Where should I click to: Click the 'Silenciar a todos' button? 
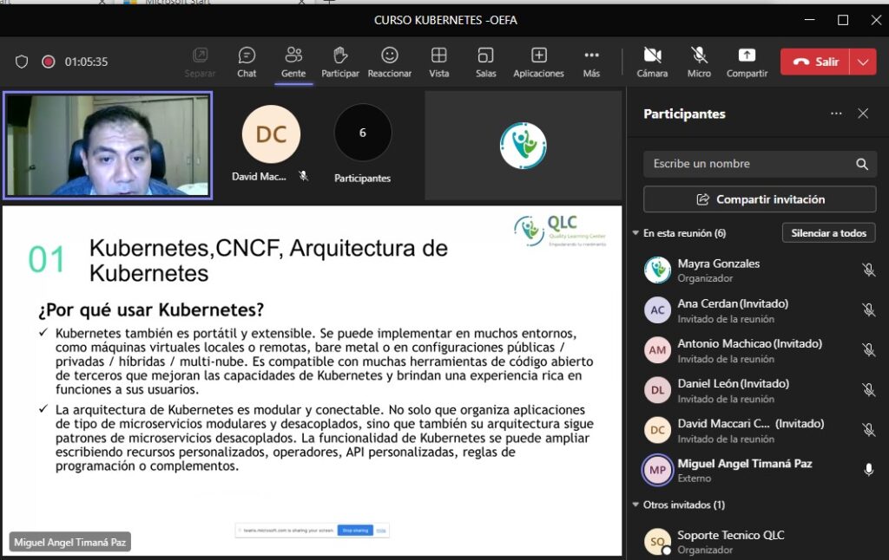(828, 233)
